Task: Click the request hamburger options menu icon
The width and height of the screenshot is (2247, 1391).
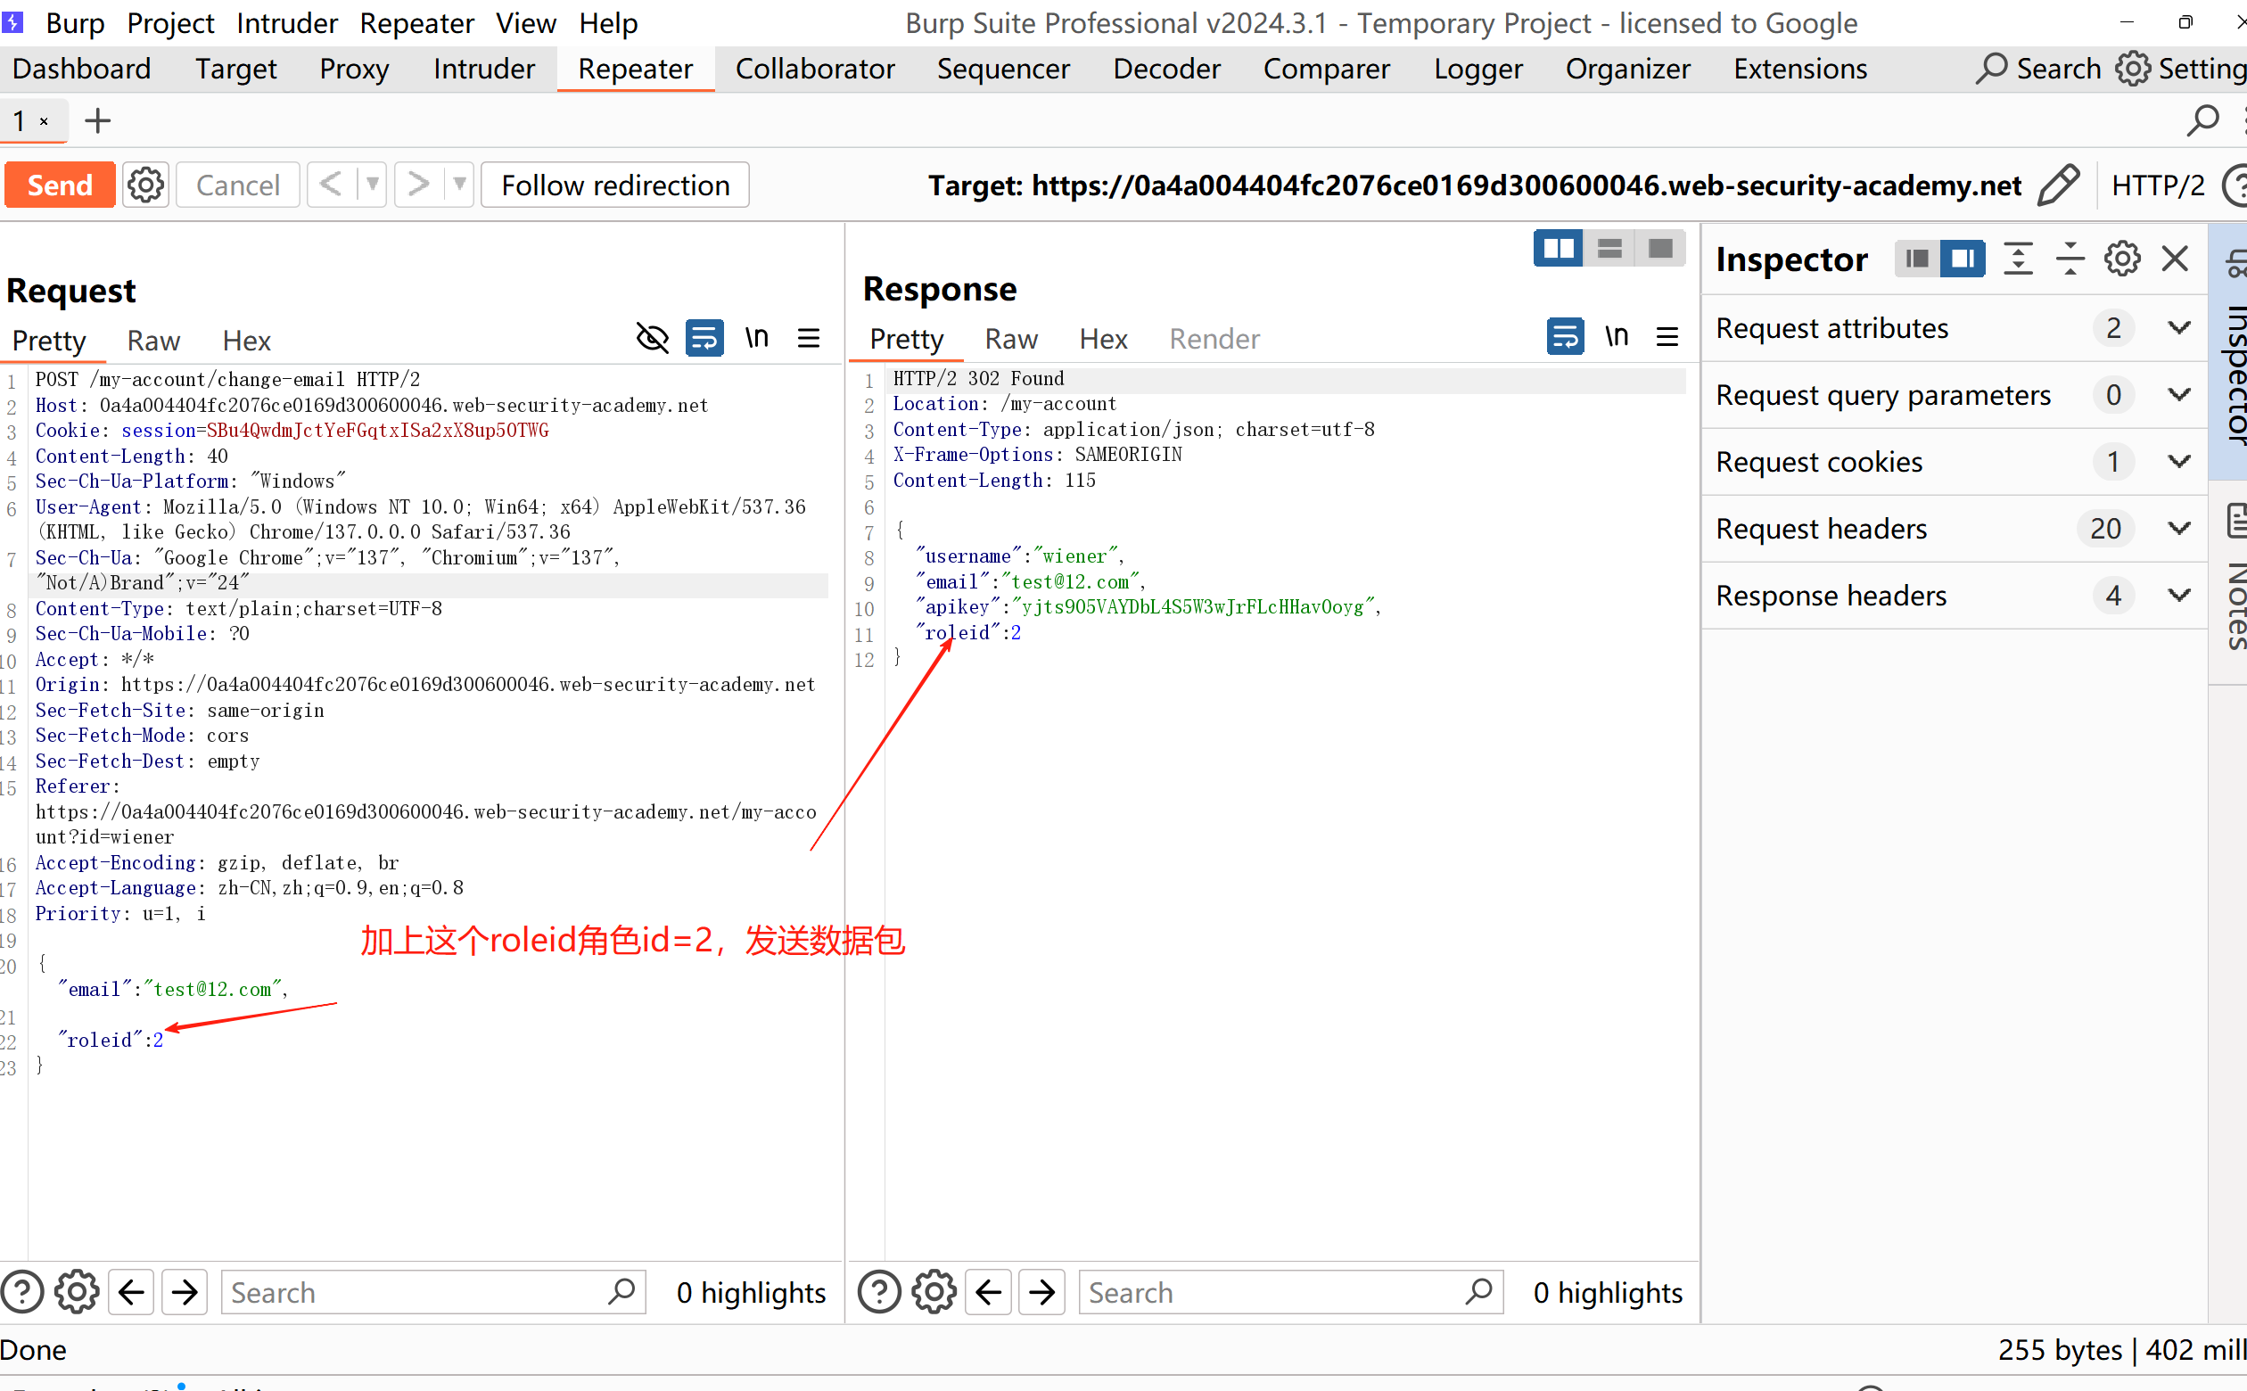Action: [809, 339]
